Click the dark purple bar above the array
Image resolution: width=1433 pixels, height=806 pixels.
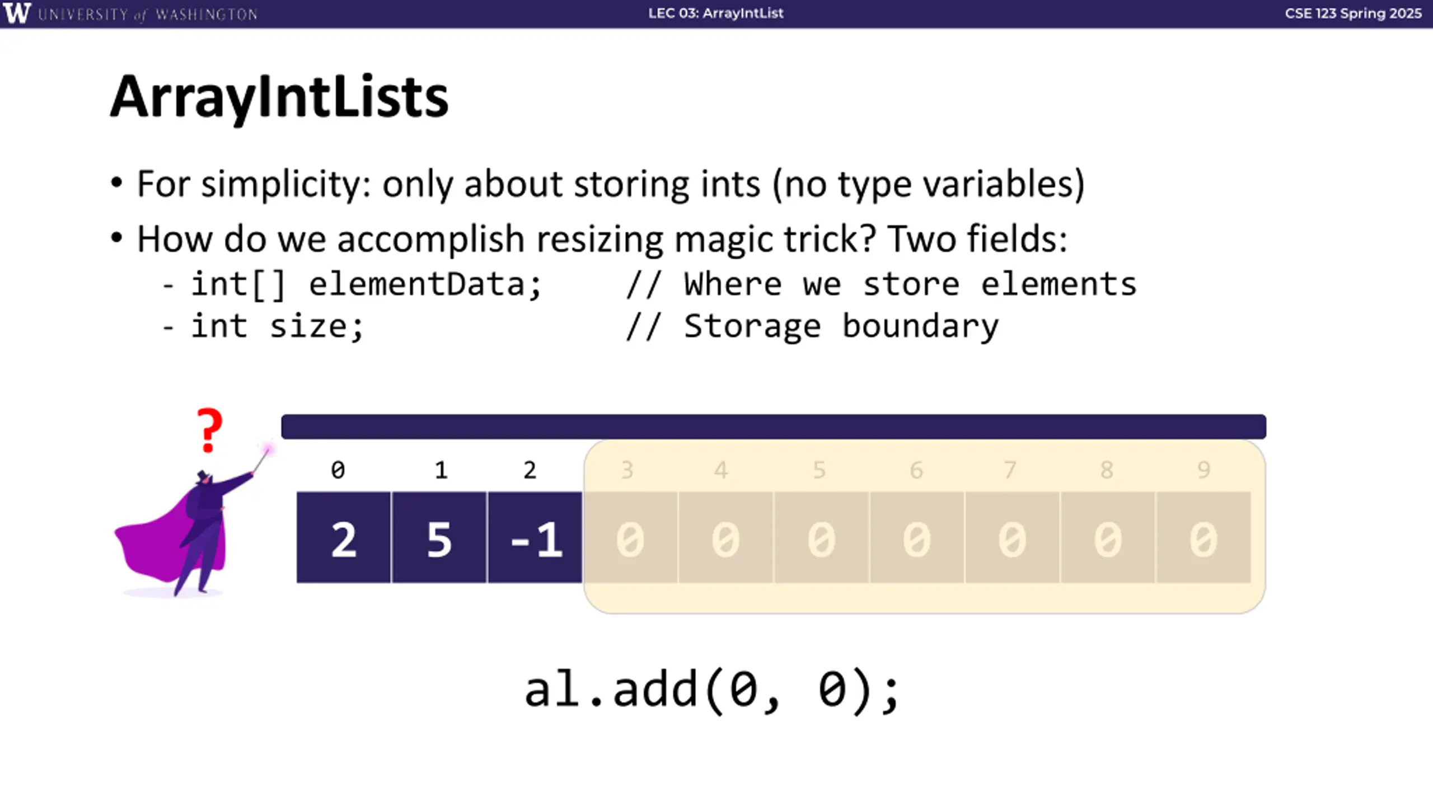tap(774, 427)
